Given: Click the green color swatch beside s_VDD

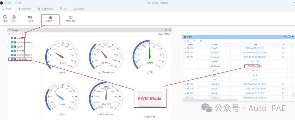Looking at the screenshot, I should click(x=15, y=46).
